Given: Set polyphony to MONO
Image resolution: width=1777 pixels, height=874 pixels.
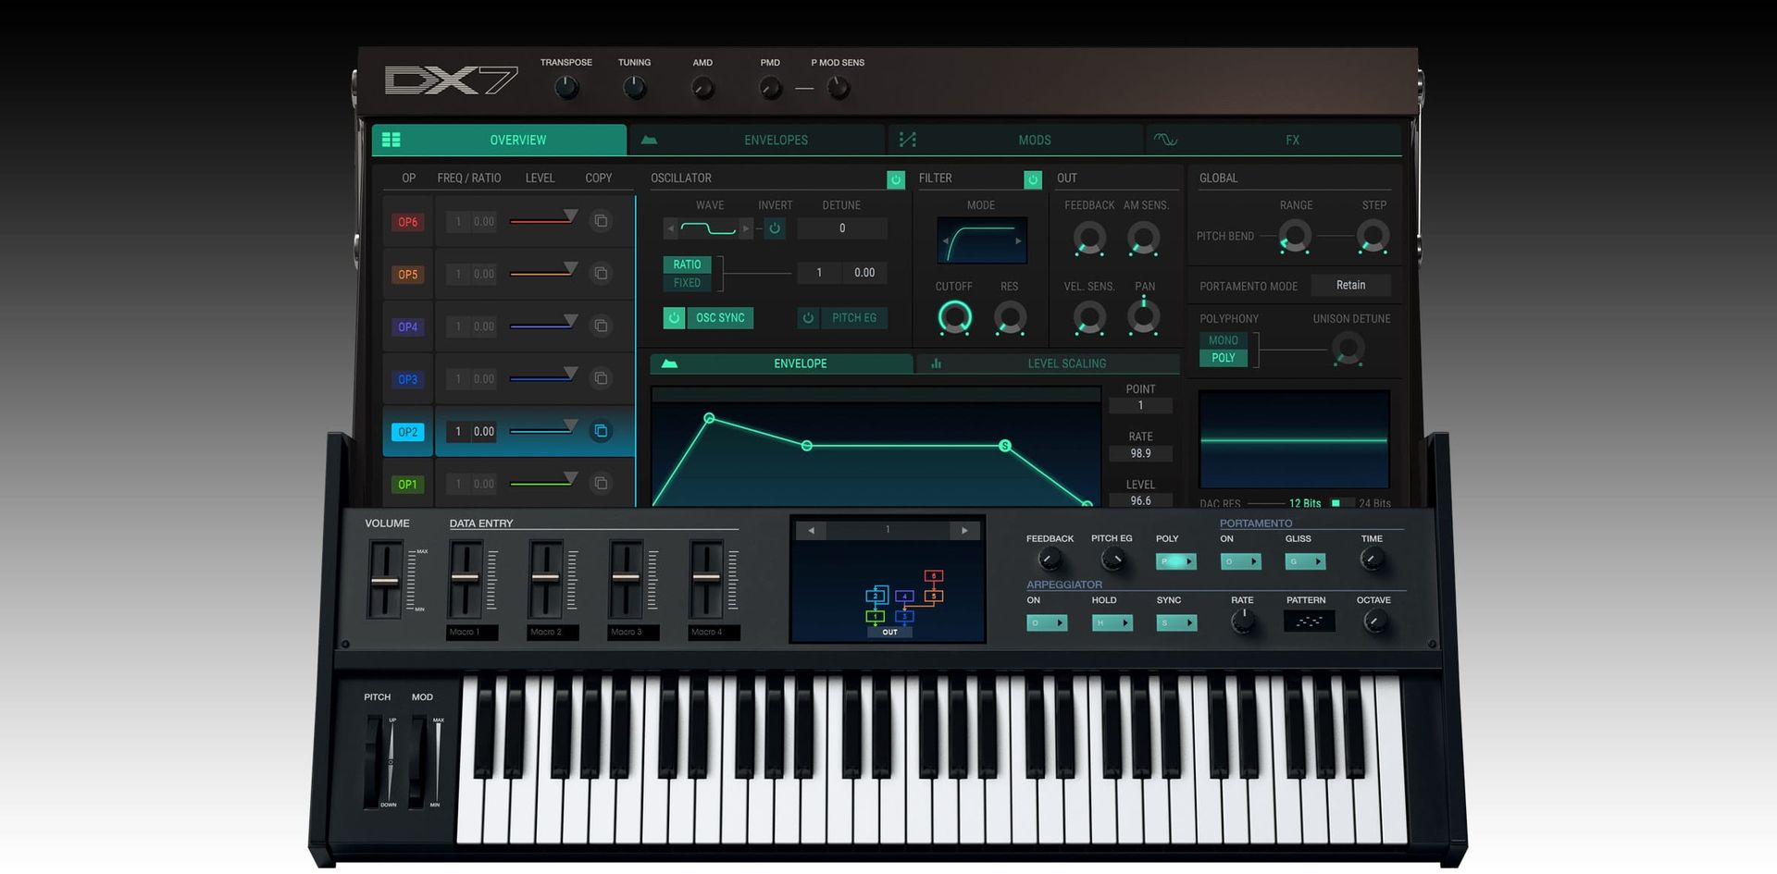Looking at the screenshot, I should [x=1224, y=340].
